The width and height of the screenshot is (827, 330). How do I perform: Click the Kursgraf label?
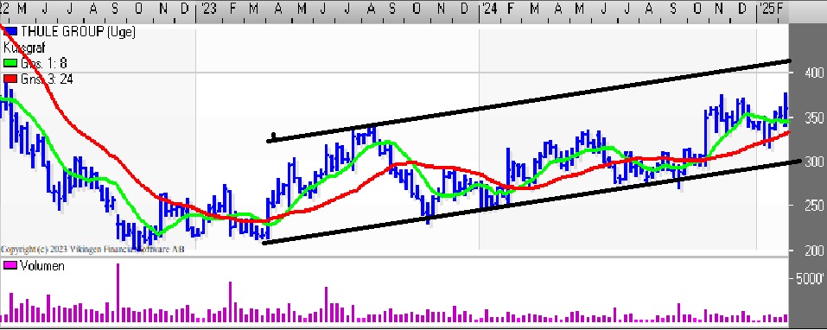24,48
